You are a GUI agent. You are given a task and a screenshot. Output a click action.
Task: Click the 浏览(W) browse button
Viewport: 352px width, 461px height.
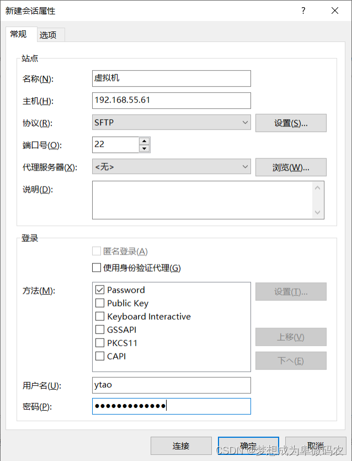[291, 167]
